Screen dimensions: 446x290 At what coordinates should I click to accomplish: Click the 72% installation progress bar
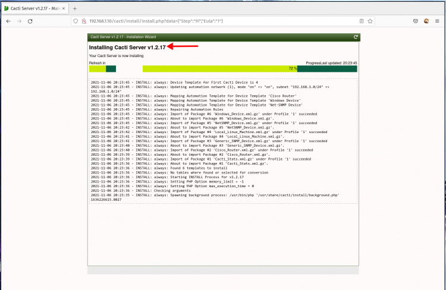tap(250, 69)
